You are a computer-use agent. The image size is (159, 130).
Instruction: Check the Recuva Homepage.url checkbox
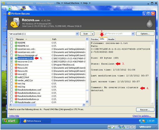[11, 55]
